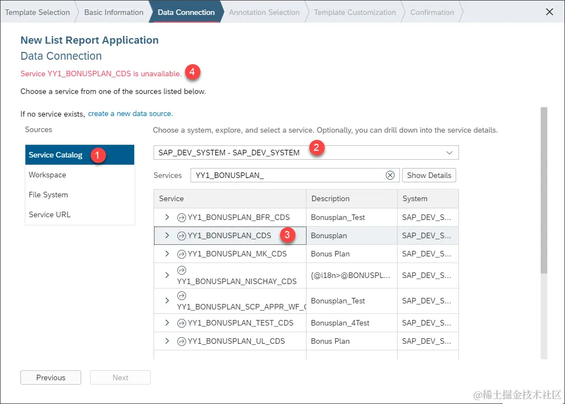Click the Show Details button
The width and height of the screenshot is (565, 404).
pos(429,175)
